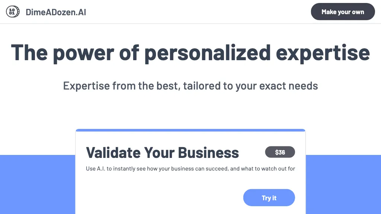Viewport: 381px width, 214px height.
Task: Click the Make your own button
Action: pyautogui.click(x=343, y=12)
